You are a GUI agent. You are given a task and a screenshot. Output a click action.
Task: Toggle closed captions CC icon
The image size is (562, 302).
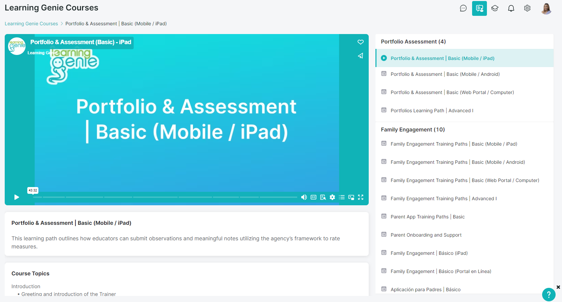(x=313, y=197)
